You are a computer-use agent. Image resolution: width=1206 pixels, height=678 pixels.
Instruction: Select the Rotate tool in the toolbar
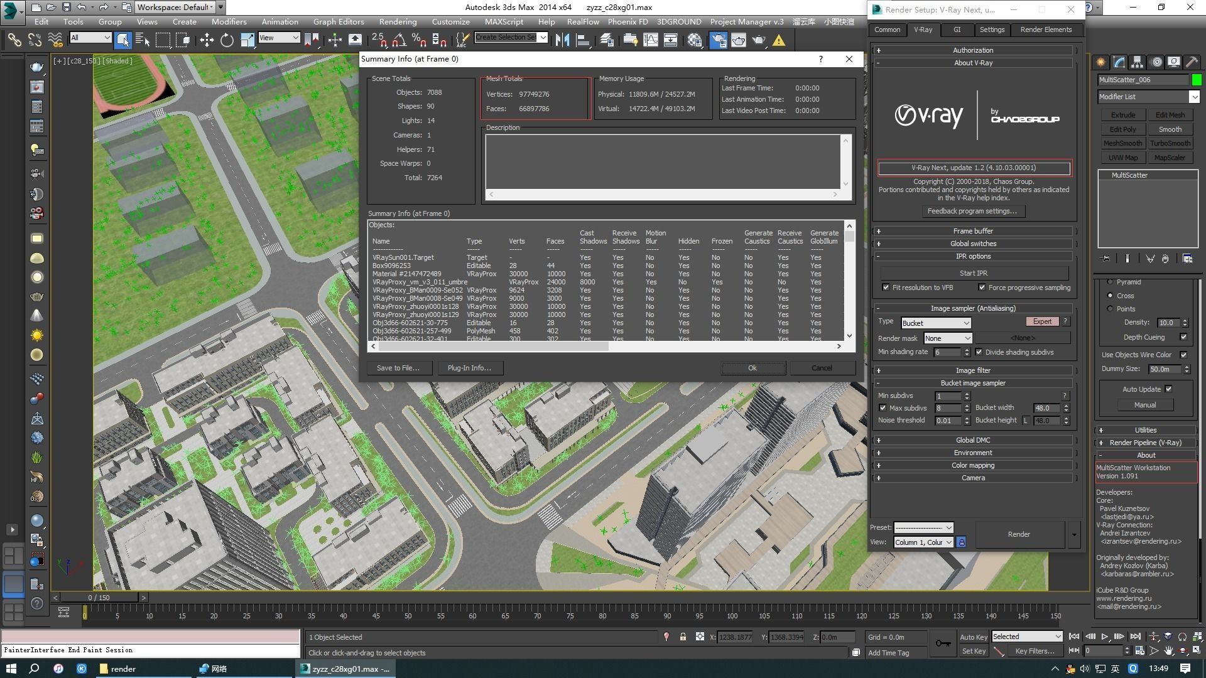pos(226,40)
